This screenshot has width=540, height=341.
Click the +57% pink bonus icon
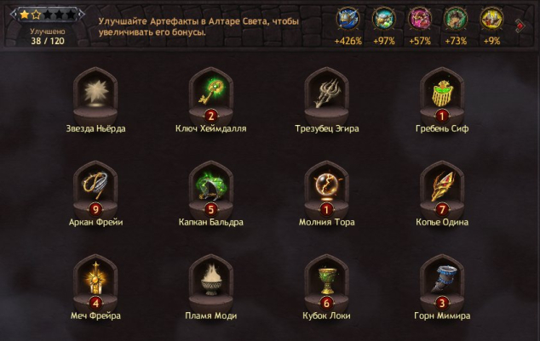(x=419, y=18)
